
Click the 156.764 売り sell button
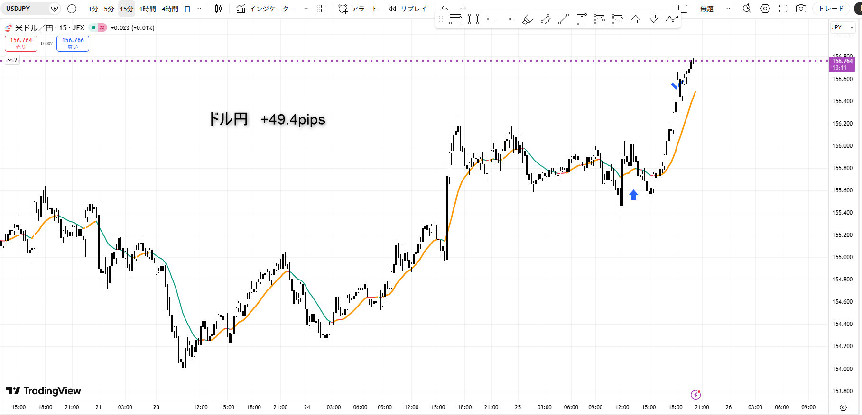pyautogui.click(x=21, y=43)
